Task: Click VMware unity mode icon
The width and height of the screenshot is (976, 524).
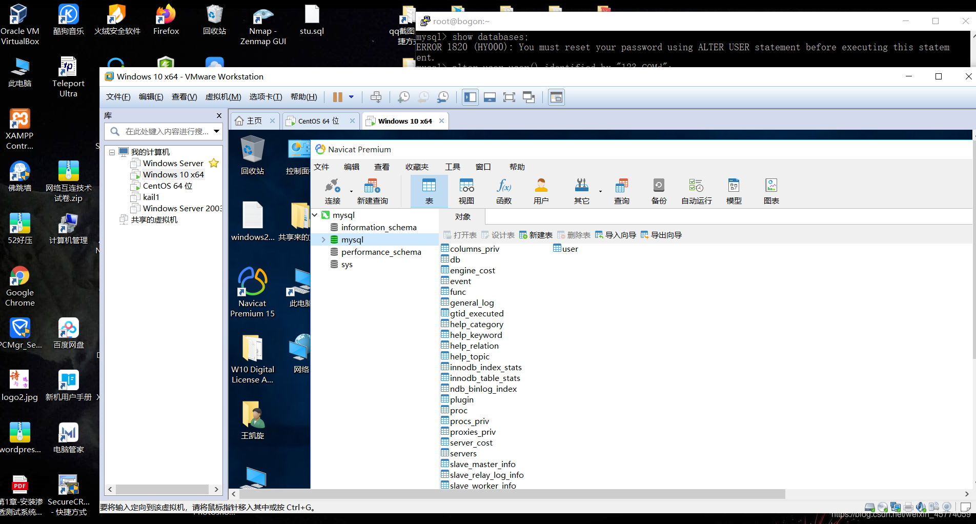Action: tap(528, 97)
